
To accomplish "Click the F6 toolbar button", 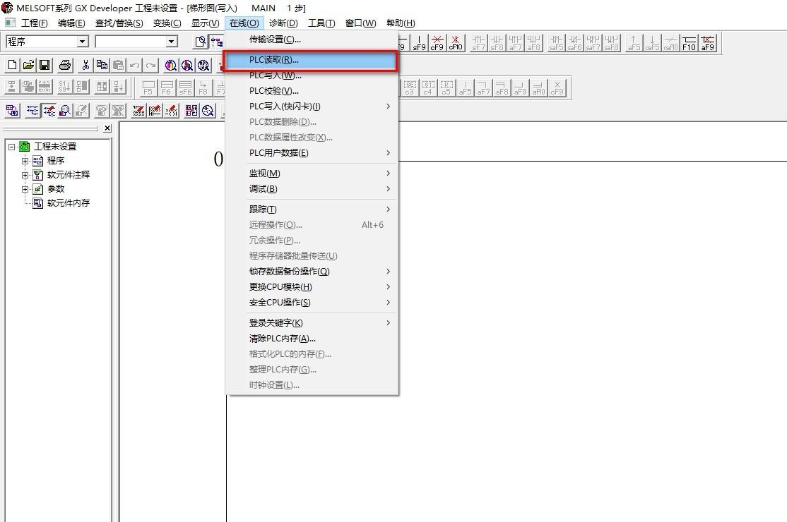I will [166, 87].
